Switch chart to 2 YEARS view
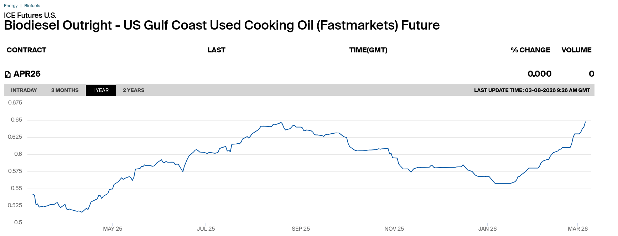 coord(134,90)
